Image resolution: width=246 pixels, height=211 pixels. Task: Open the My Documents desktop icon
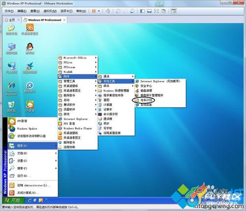click(x=11, y=30)
